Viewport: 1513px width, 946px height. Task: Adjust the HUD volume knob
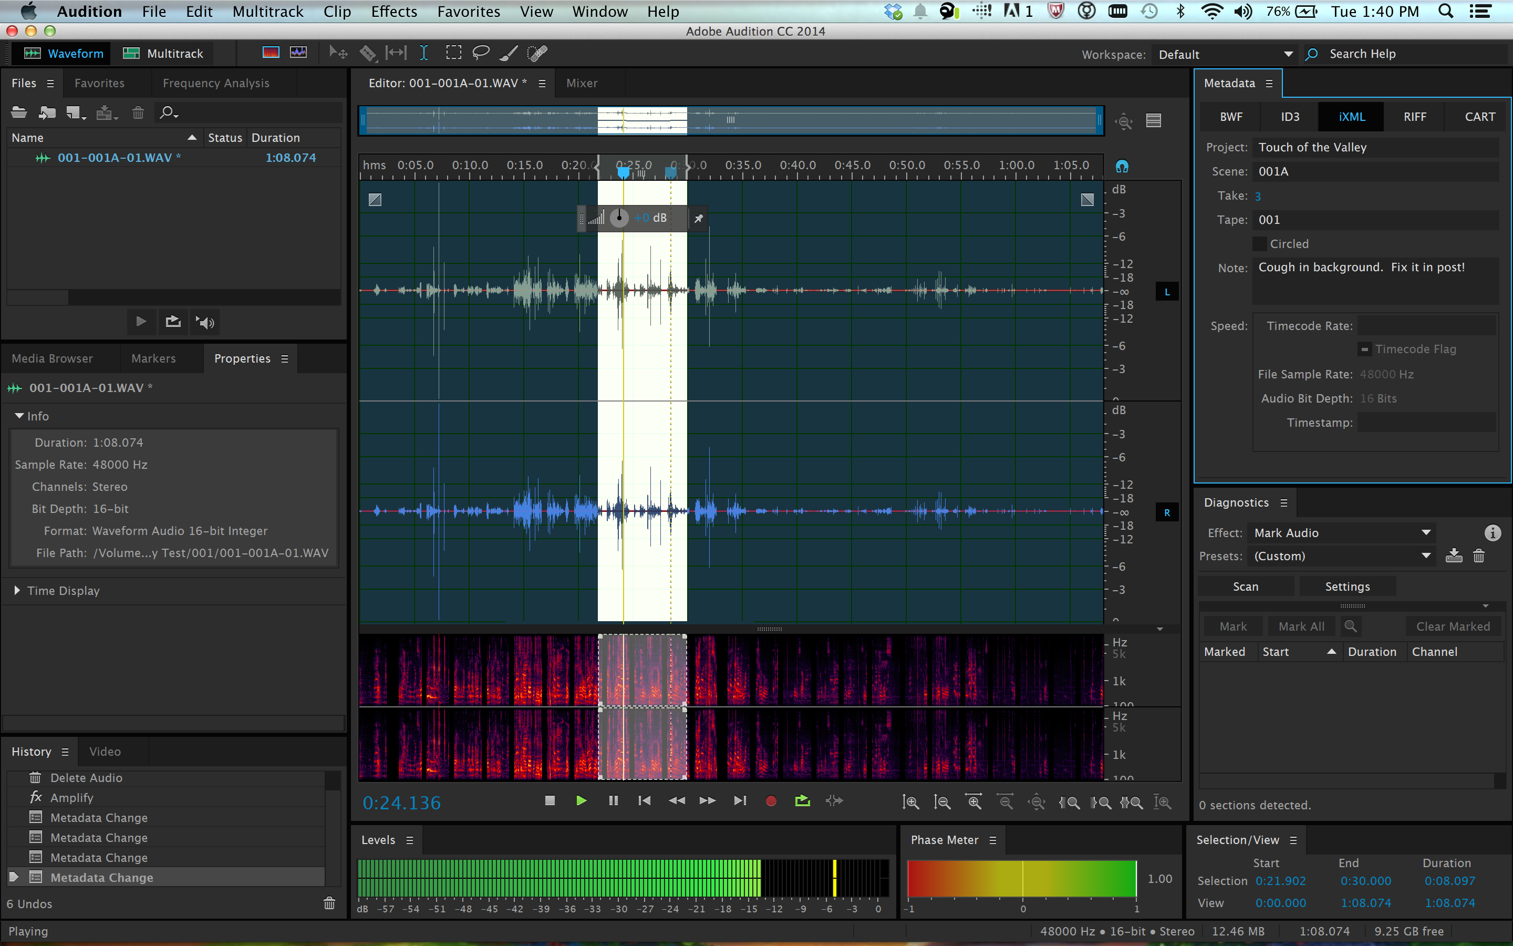pos(619,218)
